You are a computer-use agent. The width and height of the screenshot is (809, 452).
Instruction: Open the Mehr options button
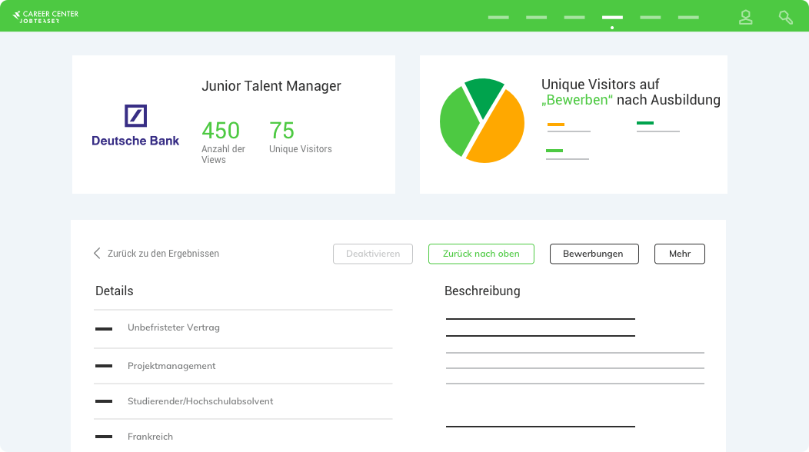(680, 254)
